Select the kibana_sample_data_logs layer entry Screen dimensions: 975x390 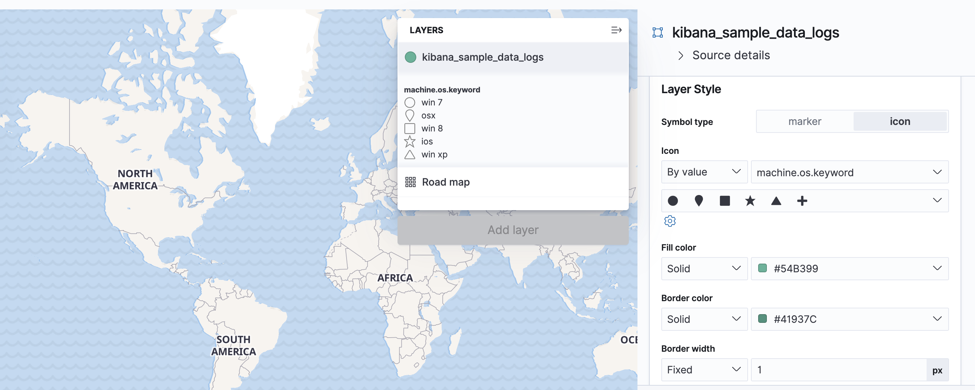pyautogui.click(x=482, y=57)
